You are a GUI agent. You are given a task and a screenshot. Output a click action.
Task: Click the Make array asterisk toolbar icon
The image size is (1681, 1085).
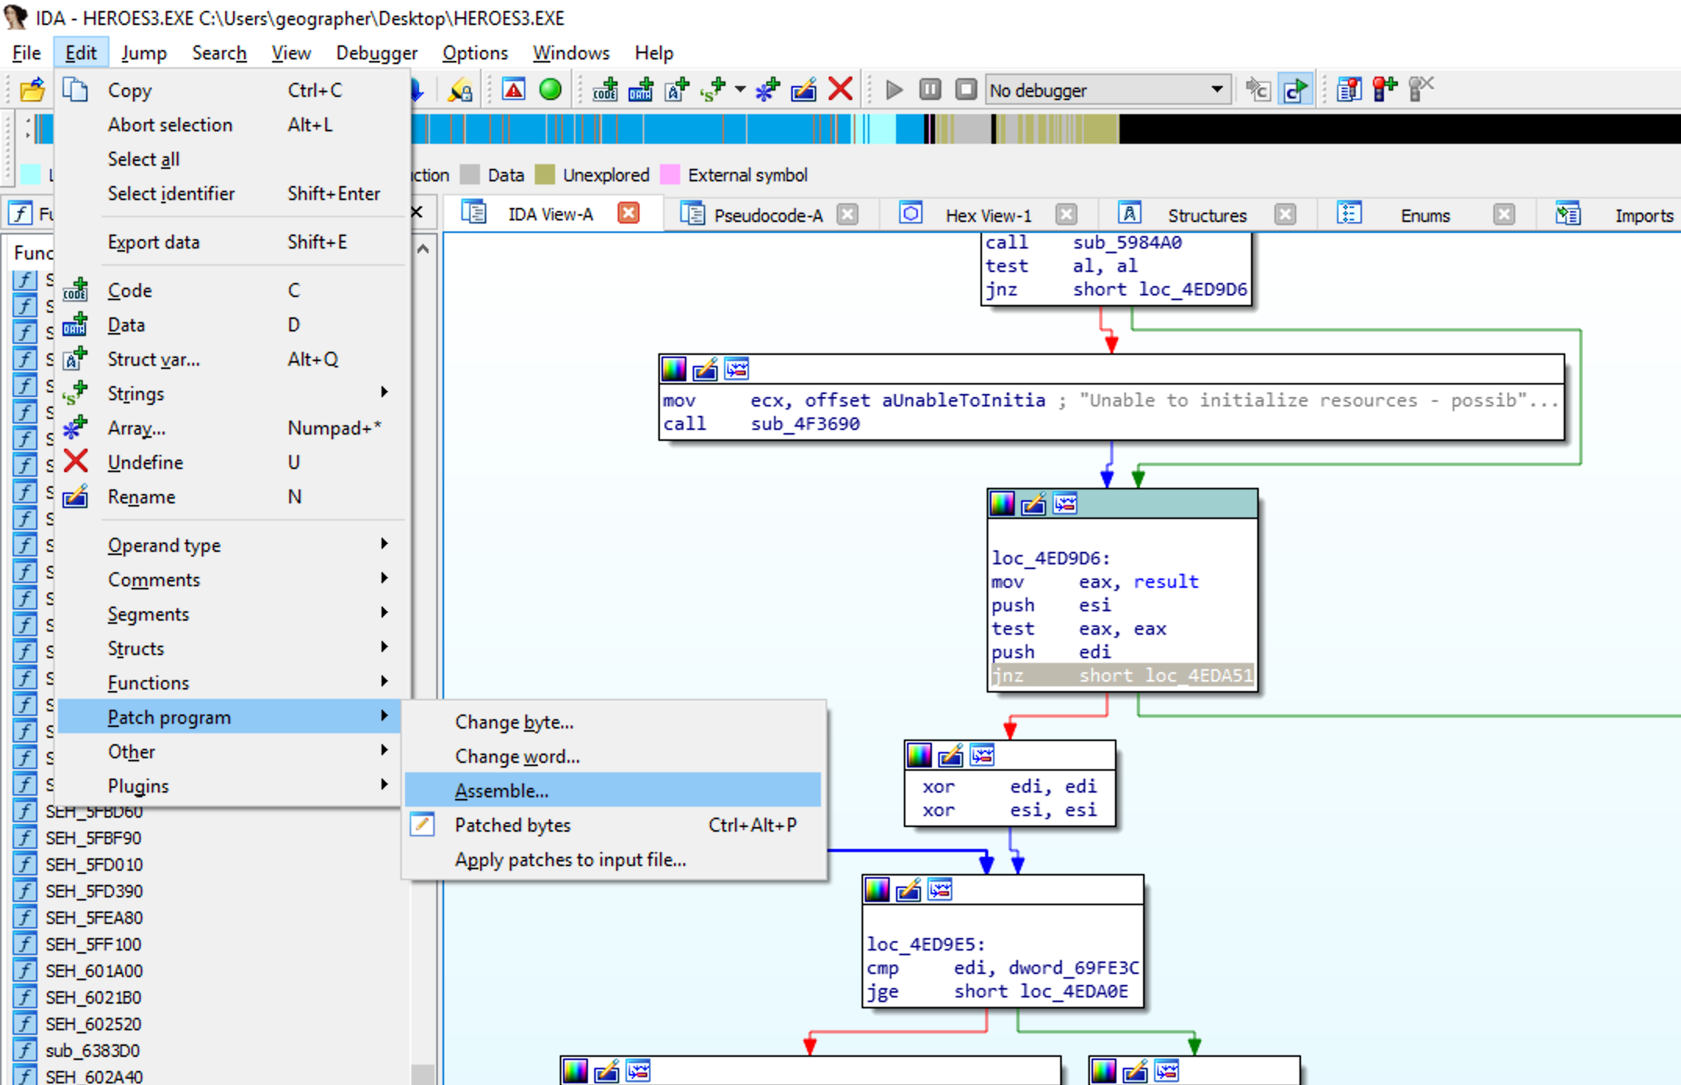tap(767, 90)
